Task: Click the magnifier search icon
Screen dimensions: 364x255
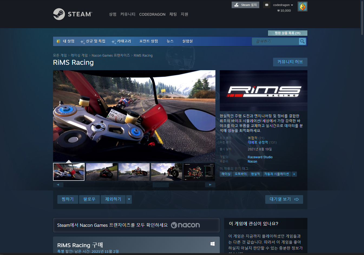Action: coord(302,41)
